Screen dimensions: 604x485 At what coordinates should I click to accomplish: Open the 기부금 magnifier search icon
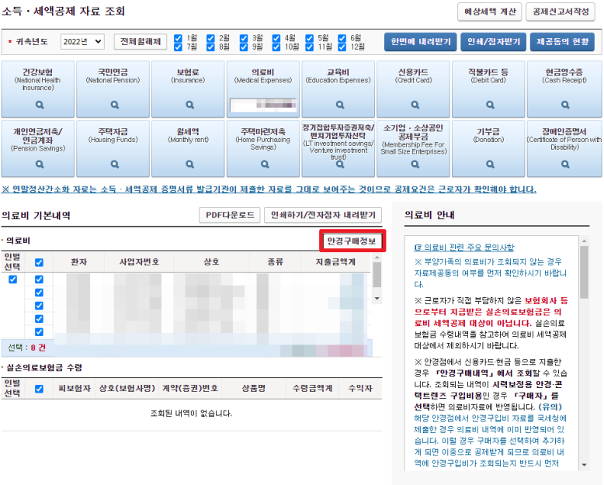tap(490, 165)
